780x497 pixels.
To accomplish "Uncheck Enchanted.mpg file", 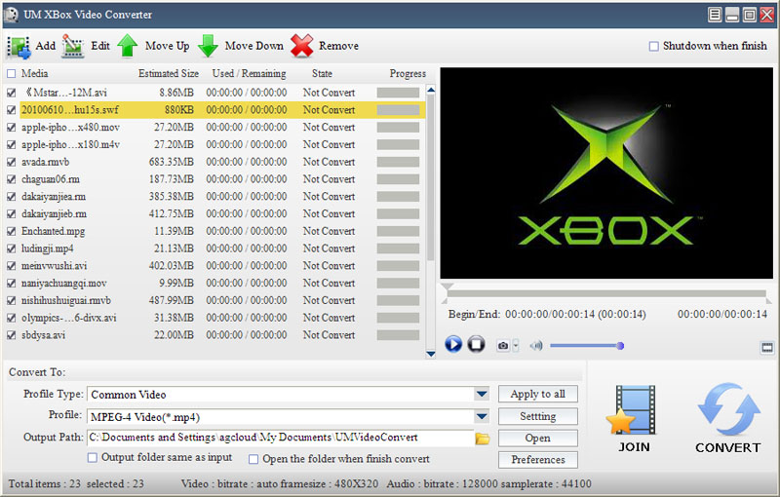I will (11, 232).
